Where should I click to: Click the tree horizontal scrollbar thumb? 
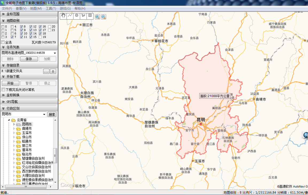[26, 187]
